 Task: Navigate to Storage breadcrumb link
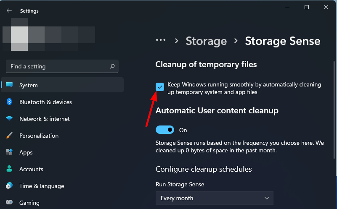(x=206, y=41)
